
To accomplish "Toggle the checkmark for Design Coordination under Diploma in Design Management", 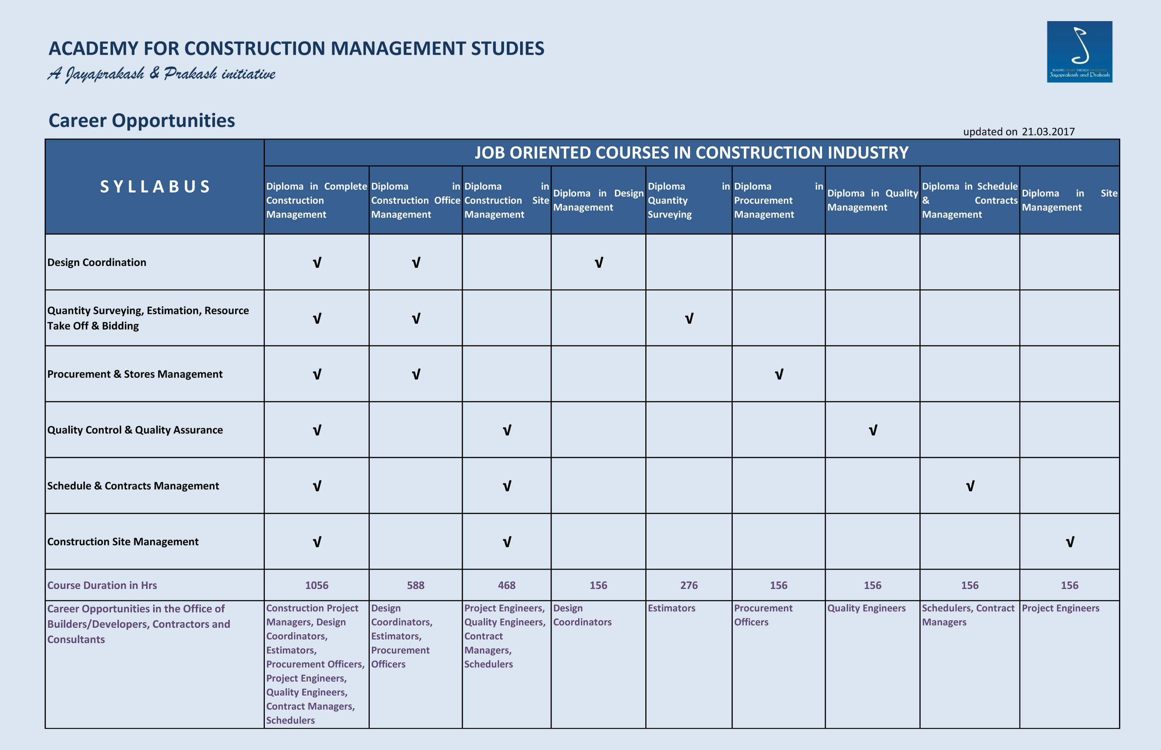I will [x=599, y=262].
